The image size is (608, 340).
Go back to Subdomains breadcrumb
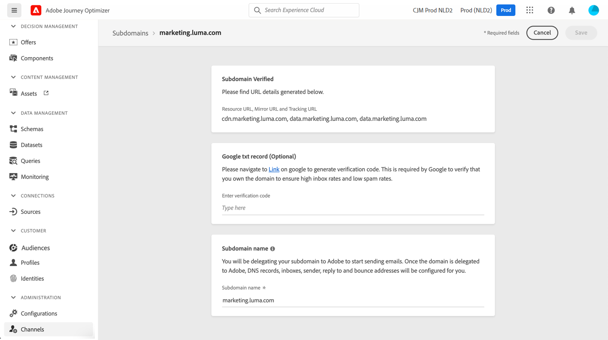(x=130, y=33)
